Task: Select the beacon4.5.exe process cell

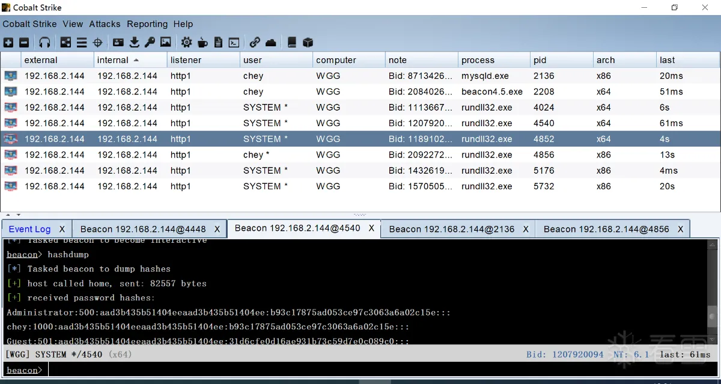Action: 494,92
